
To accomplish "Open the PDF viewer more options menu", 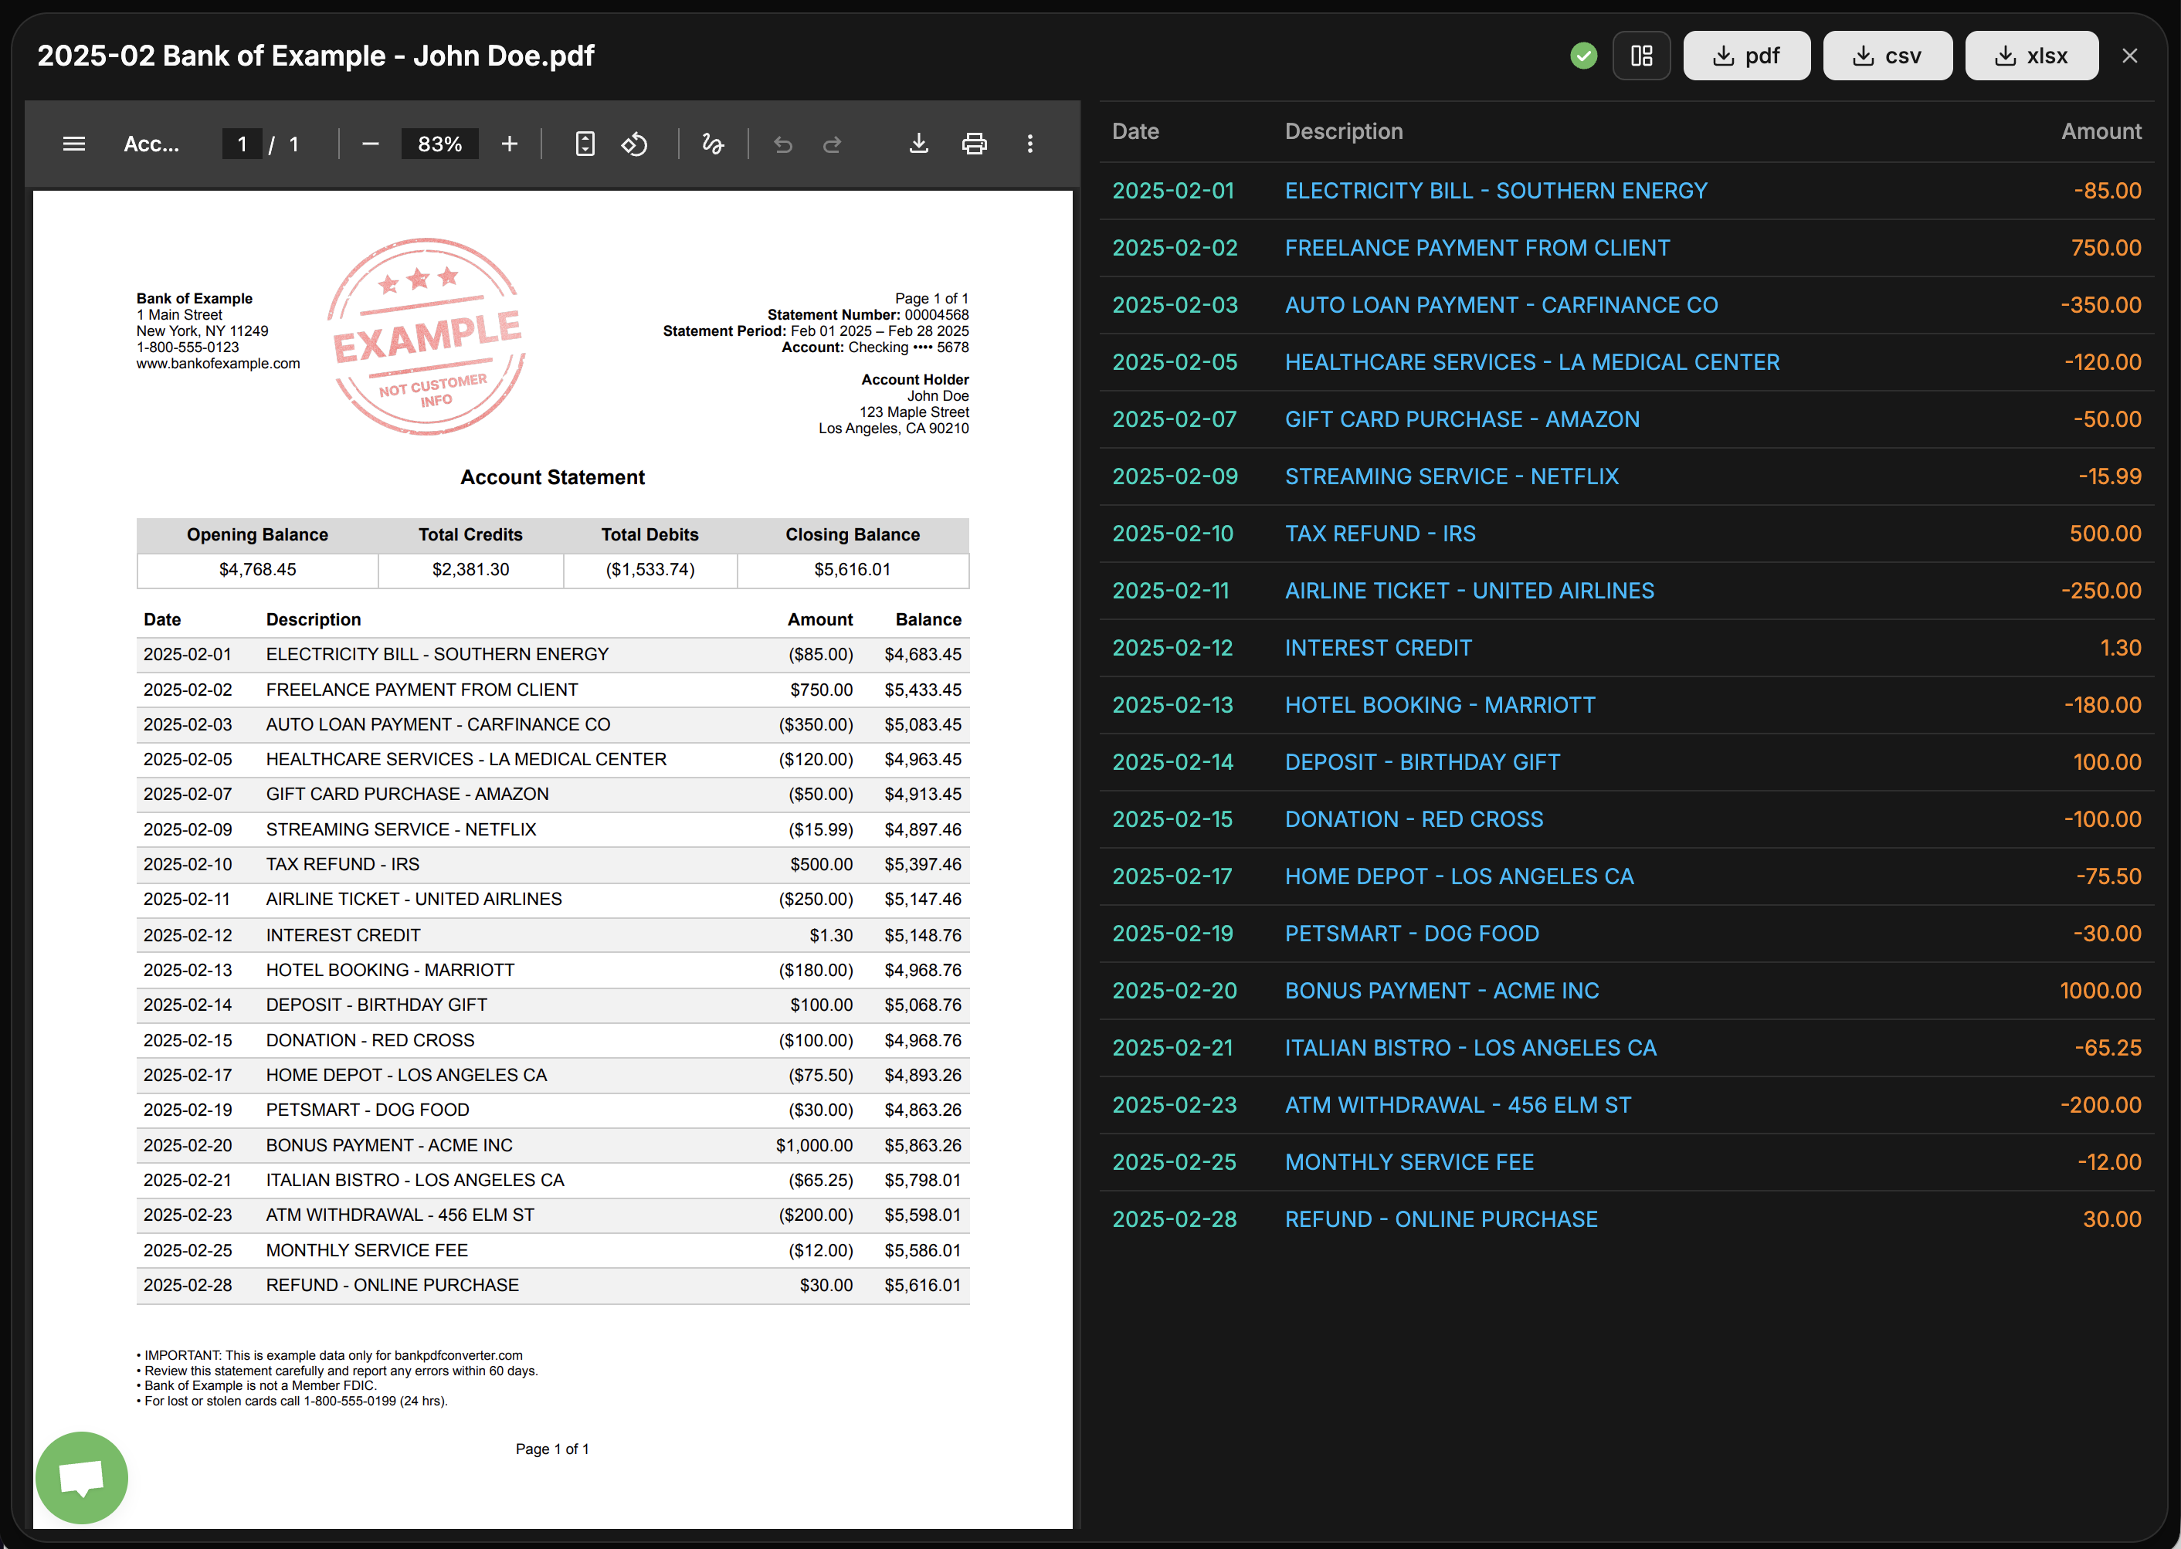I will [1029, 144].
